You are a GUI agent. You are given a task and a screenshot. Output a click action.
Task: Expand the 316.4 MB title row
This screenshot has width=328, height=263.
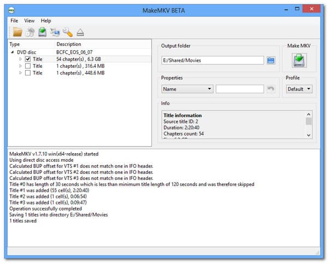(x=20, y=66)
